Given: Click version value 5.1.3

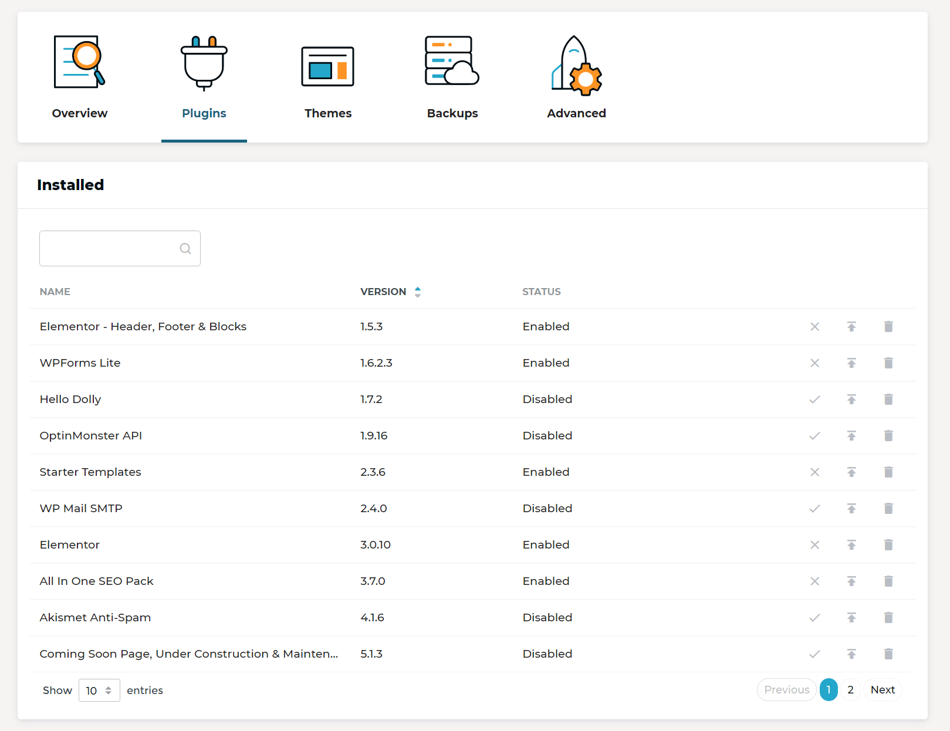Looking at the screenshot, I should (371, 654).
